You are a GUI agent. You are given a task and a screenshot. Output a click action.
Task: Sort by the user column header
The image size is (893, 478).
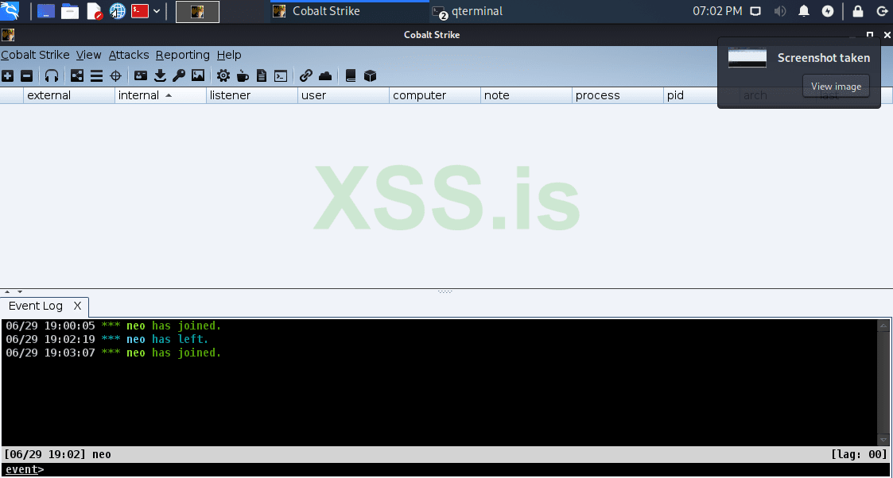tap(344, 95)
